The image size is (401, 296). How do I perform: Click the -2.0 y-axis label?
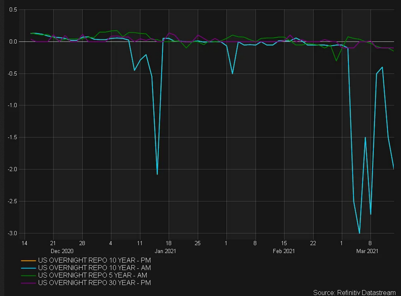point(12,169)
